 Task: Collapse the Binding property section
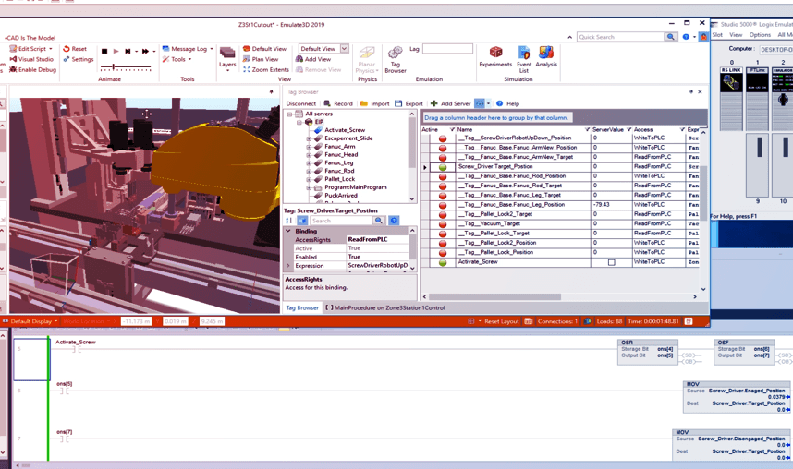pyautogui.click(x=288, y=232)
